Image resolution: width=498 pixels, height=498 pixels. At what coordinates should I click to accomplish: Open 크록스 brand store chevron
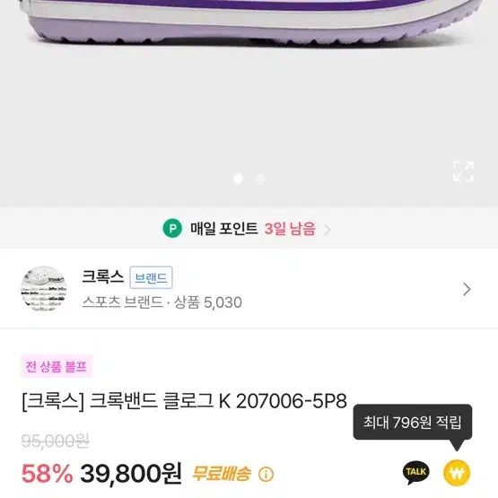(x=467, y=289)
